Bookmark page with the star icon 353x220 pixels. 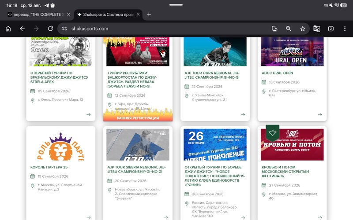point(303,29)
